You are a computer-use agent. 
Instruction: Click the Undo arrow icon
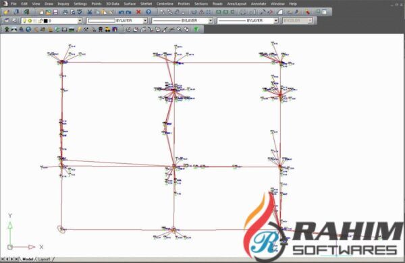(x=121, y=12)
